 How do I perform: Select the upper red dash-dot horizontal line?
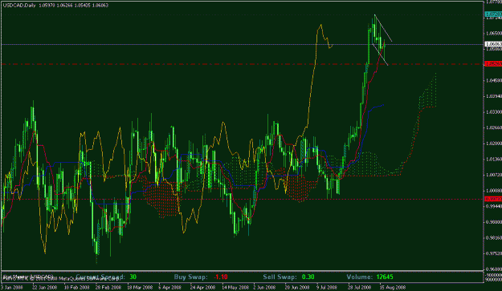[x=242, y=64]
